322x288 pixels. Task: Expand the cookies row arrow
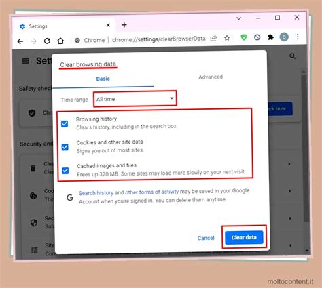tap(289, 191)
